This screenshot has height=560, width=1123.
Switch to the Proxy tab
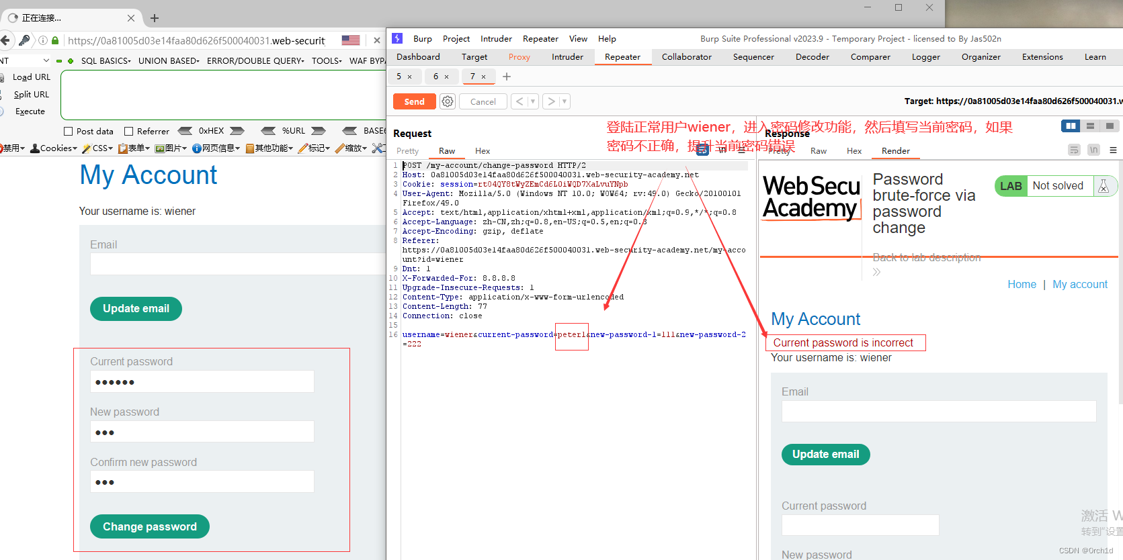click(x=519, y=57)
